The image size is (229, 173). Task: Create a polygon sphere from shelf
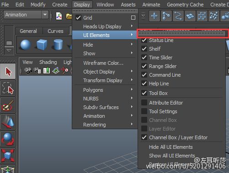point(26,45)
